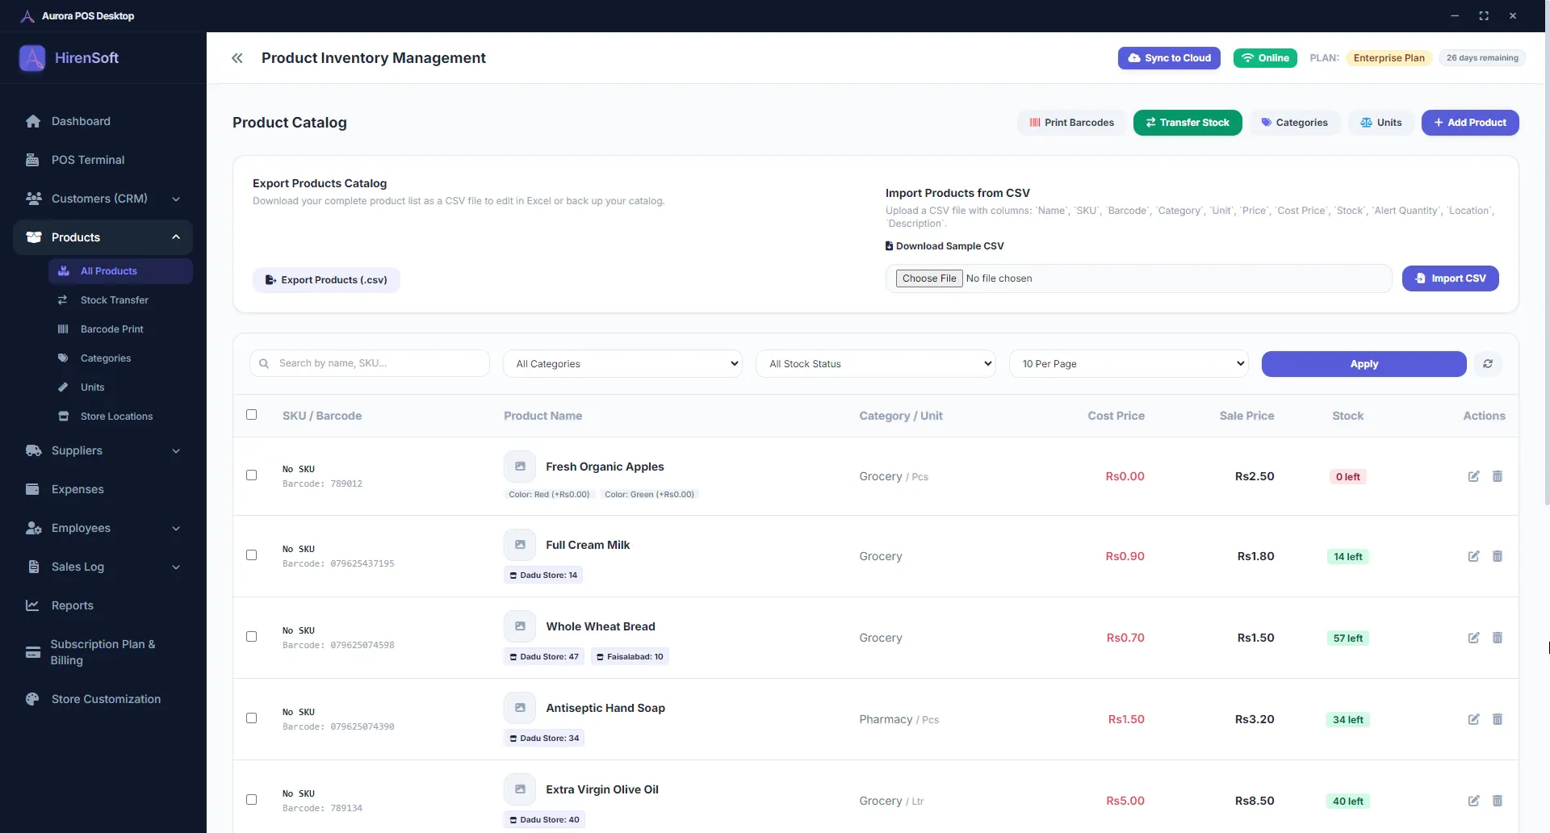1550x833 pixels.
Task: Open Dashboard from the sidebar
Action: [103, 121]
